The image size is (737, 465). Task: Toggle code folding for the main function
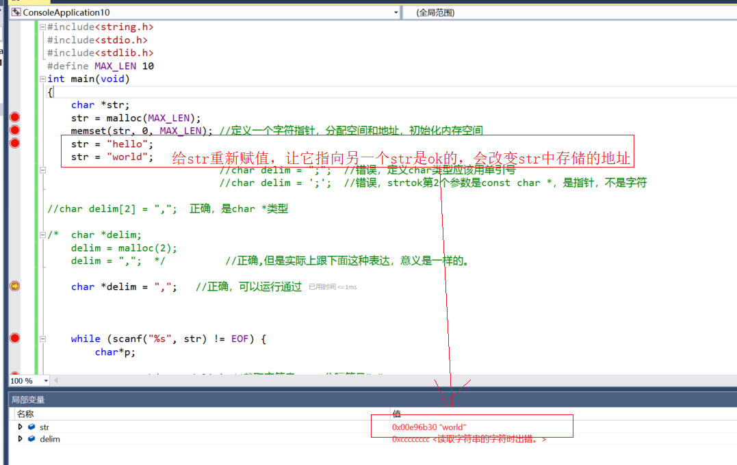(x=42, y=79)
